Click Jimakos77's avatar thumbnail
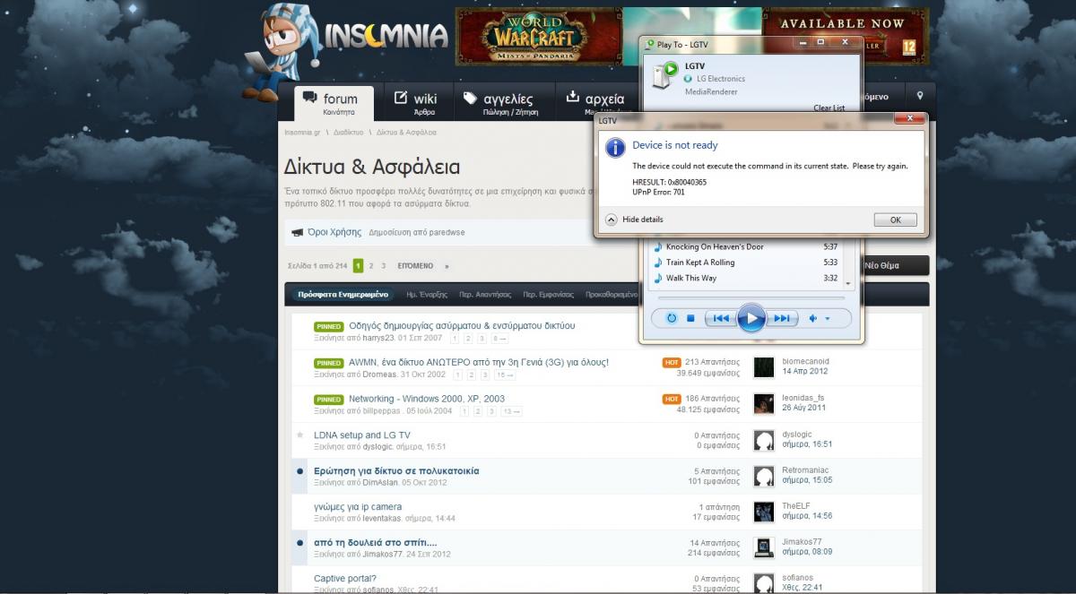This screenshot has width=1076, height=594. (x=763, y=547)
